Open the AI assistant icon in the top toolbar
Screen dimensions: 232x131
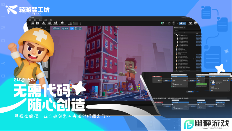coord(190,23)
